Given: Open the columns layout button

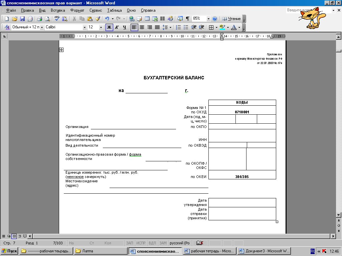Looking at the screenshot, I should 163,19.
